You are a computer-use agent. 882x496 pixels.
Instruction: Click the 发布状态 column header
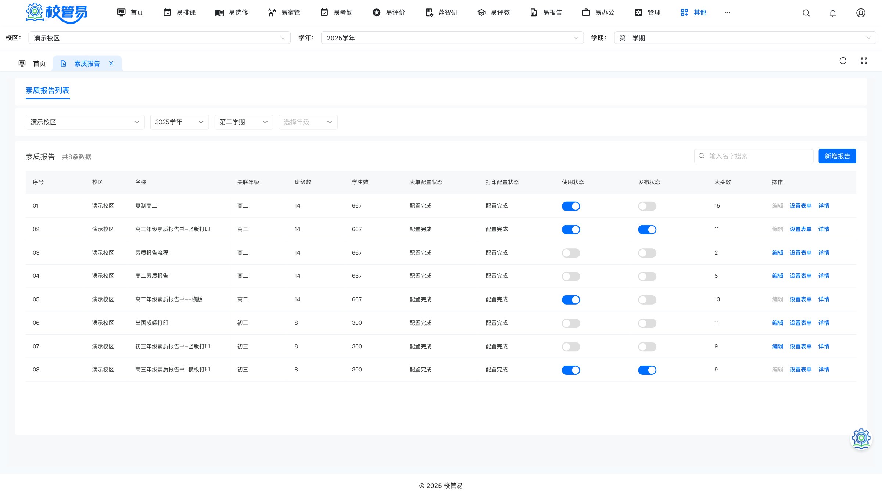click(649, 182)
